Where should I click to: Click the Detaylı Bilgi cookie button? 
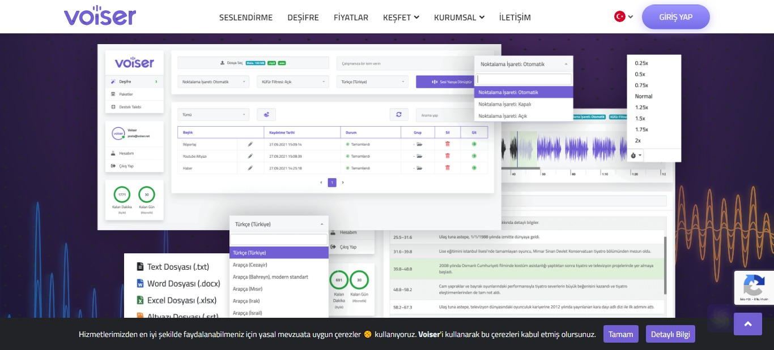670,334
